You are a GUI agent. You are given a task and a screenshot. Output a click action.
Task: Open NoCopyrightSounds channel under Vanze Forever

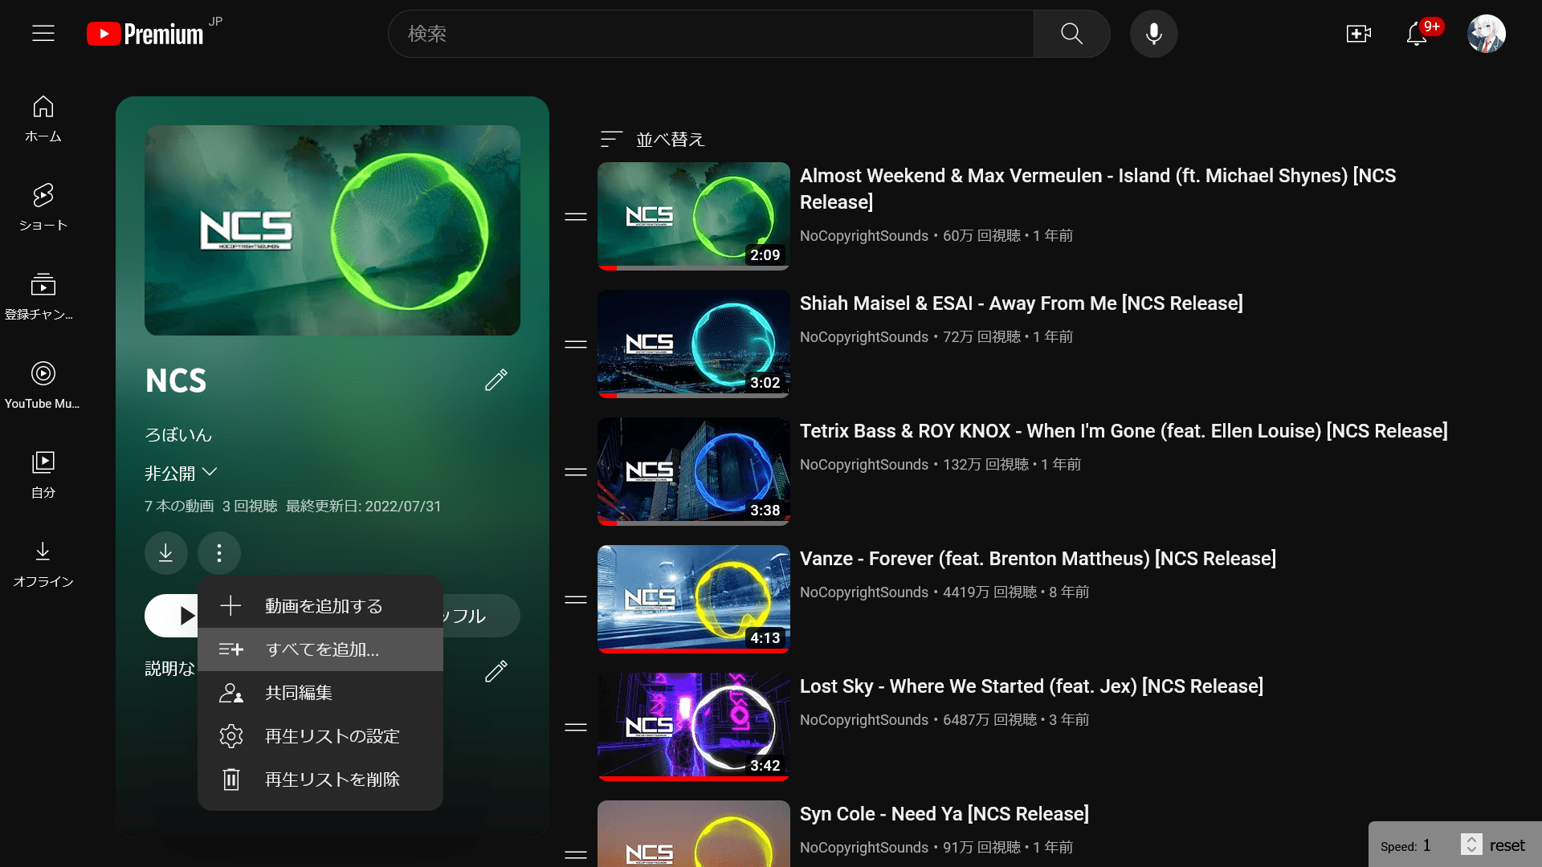pos(864,592)
